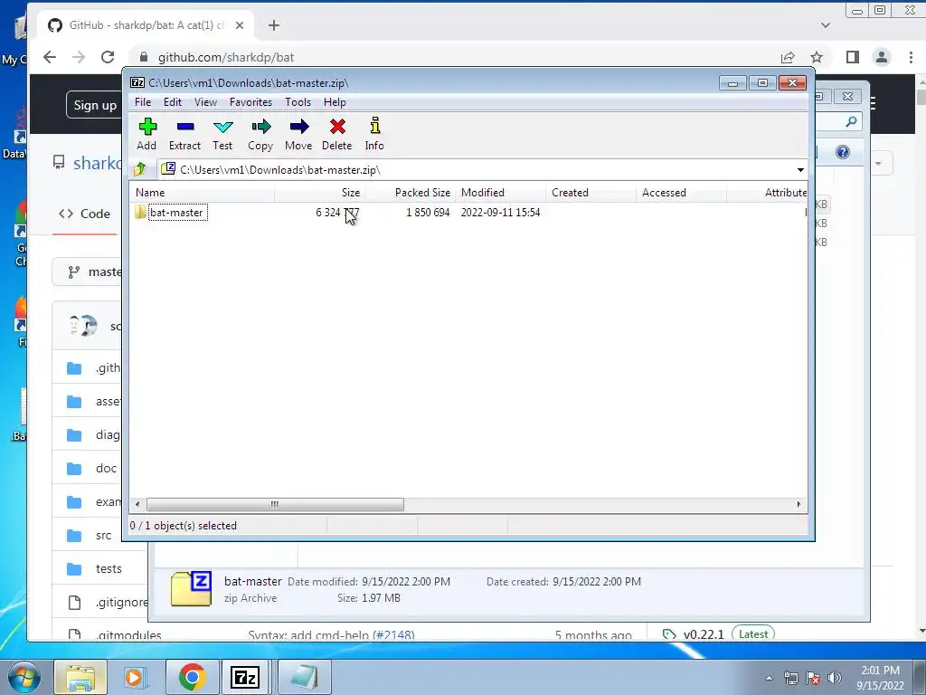Image resolution: width=926 pixels, height=695 pixels.
Task: Click the volume speaker tray icon
Action: 835,678
